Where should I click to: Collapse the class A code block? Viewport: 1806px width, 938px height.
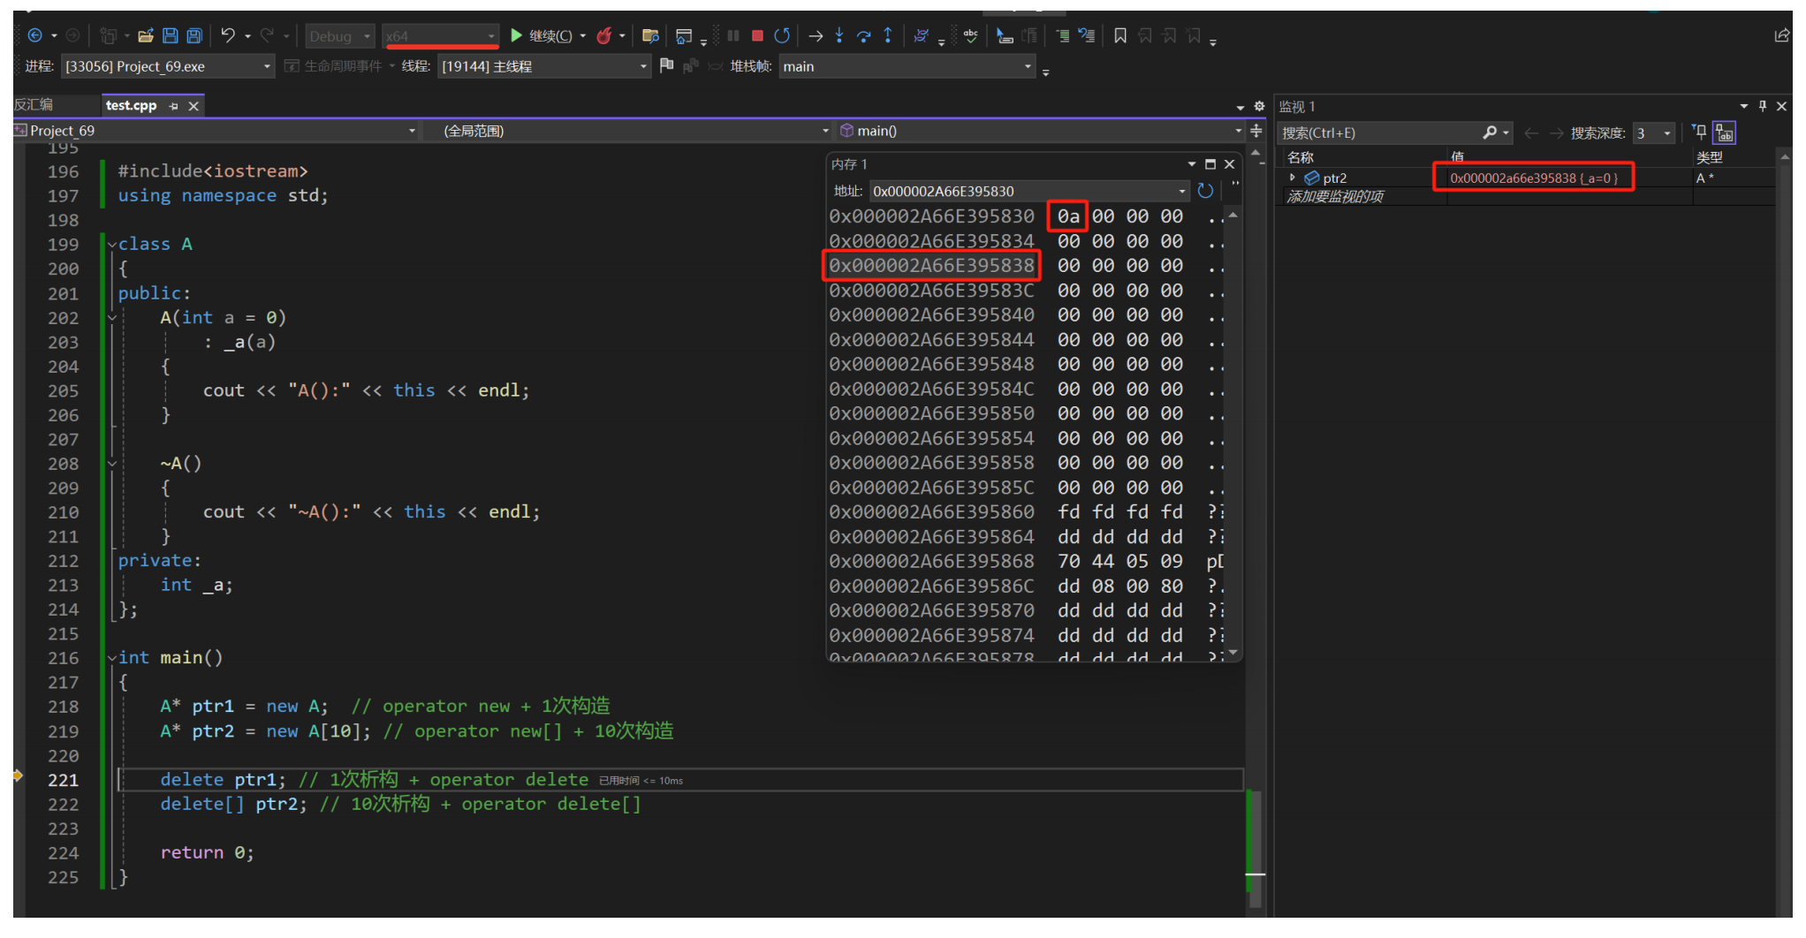tap(111, 245)
